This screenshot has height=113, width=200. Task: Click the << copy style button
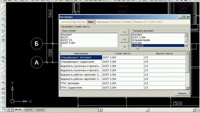click(x=125, y=40)
